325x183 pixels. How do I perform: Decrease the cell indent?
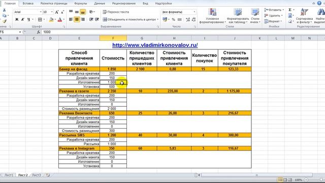[91, 19]
